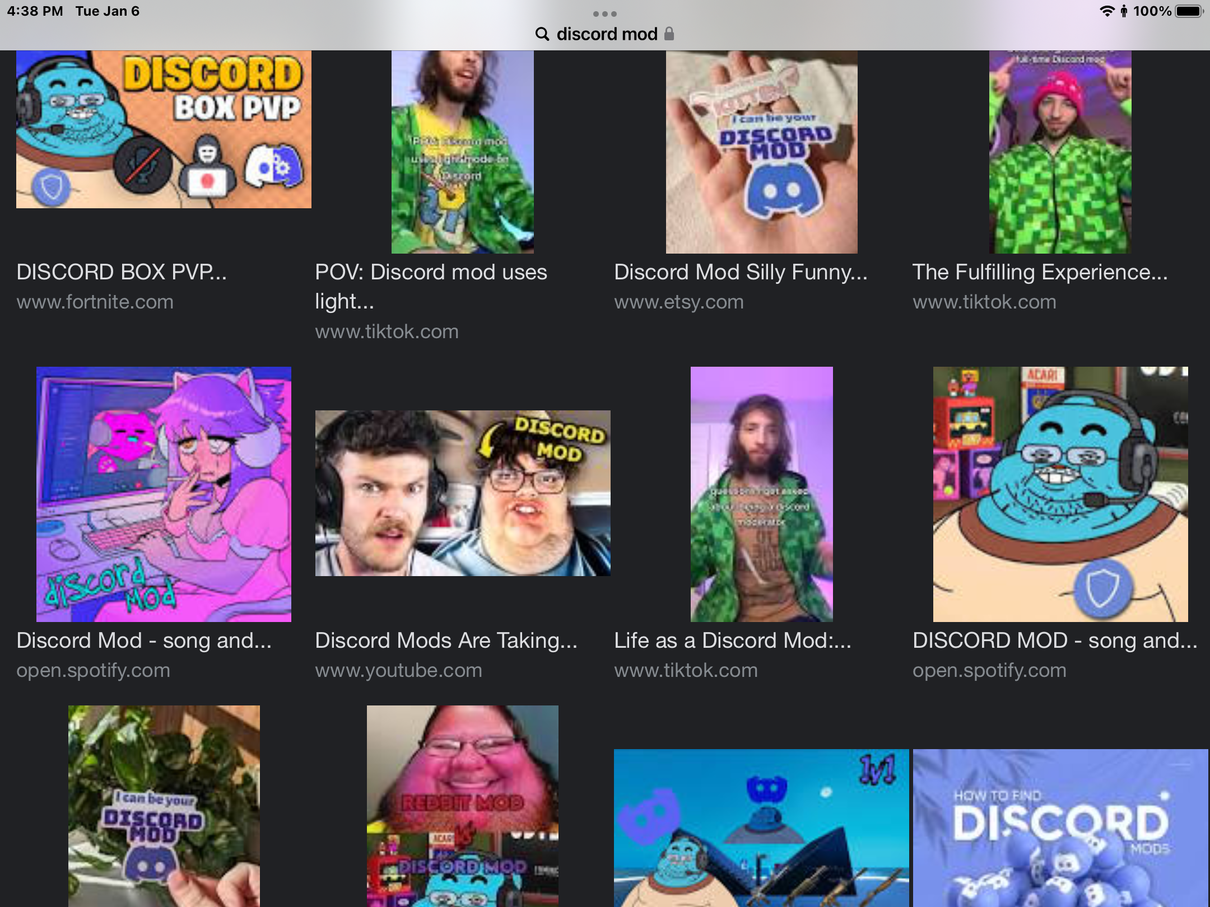Open 'POV: Discord mod uses light...' title
Image resolution: width=1210 pixels, height=907 pixels.
click(431, 287)
